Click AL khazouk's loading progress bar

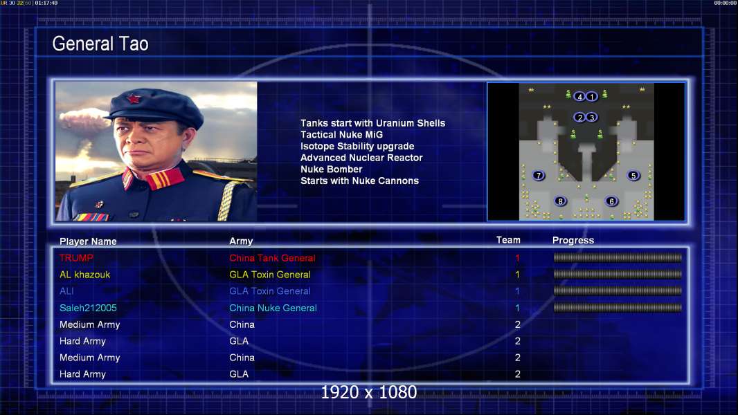tap(618, 274)
